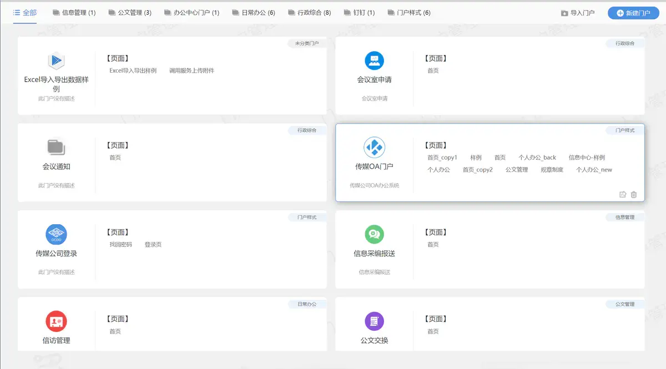This screenshot has height=369, width=666.
Task: Click the 导入门户 button
Action: [578, 13]
